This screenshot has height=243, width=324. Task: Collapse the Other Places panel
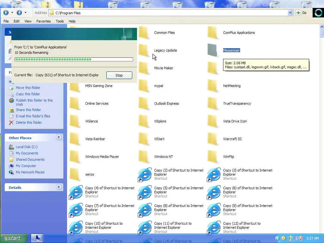59,137
